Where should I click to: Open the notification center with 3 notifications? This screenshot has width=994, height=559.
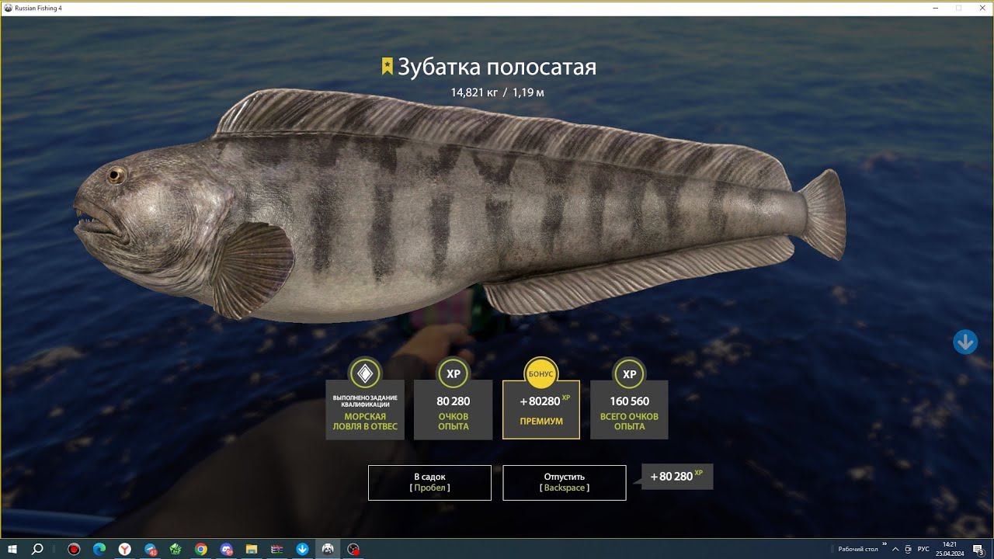click(978, 549)
